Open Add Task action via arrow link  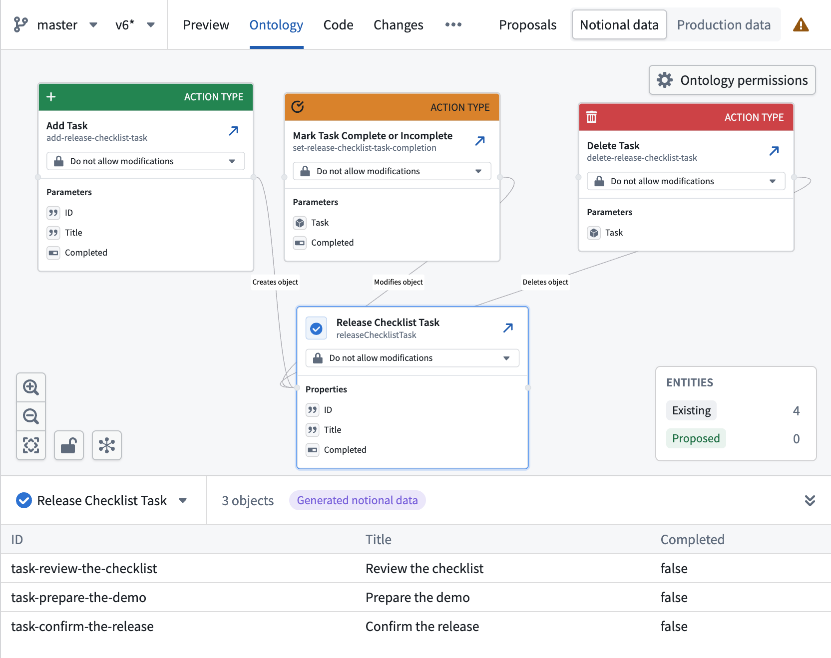233,131
